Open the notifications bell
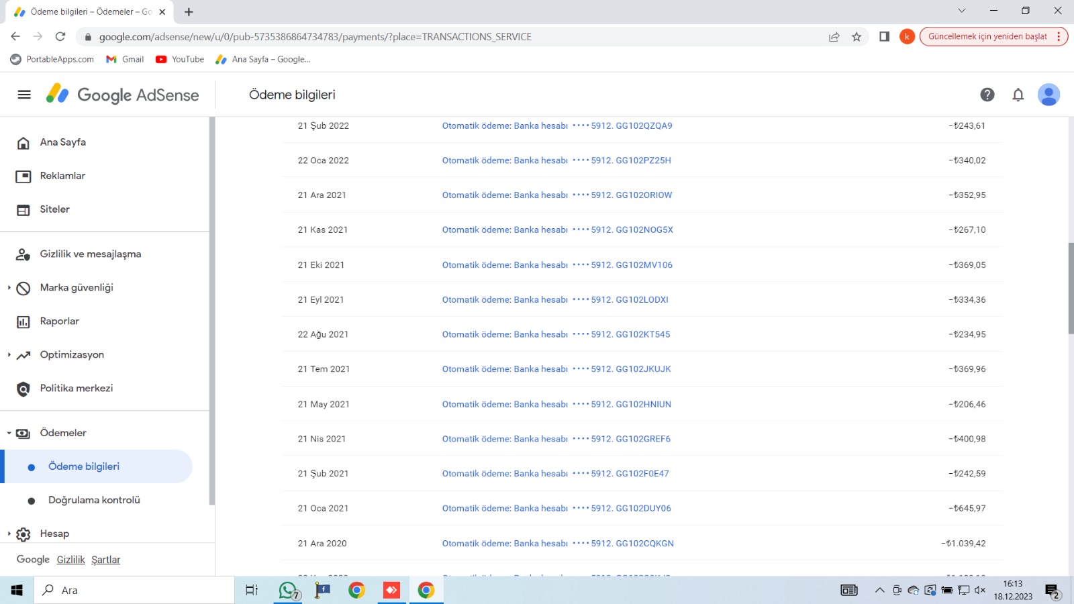1074x604 pixels. pos(1018,95)
